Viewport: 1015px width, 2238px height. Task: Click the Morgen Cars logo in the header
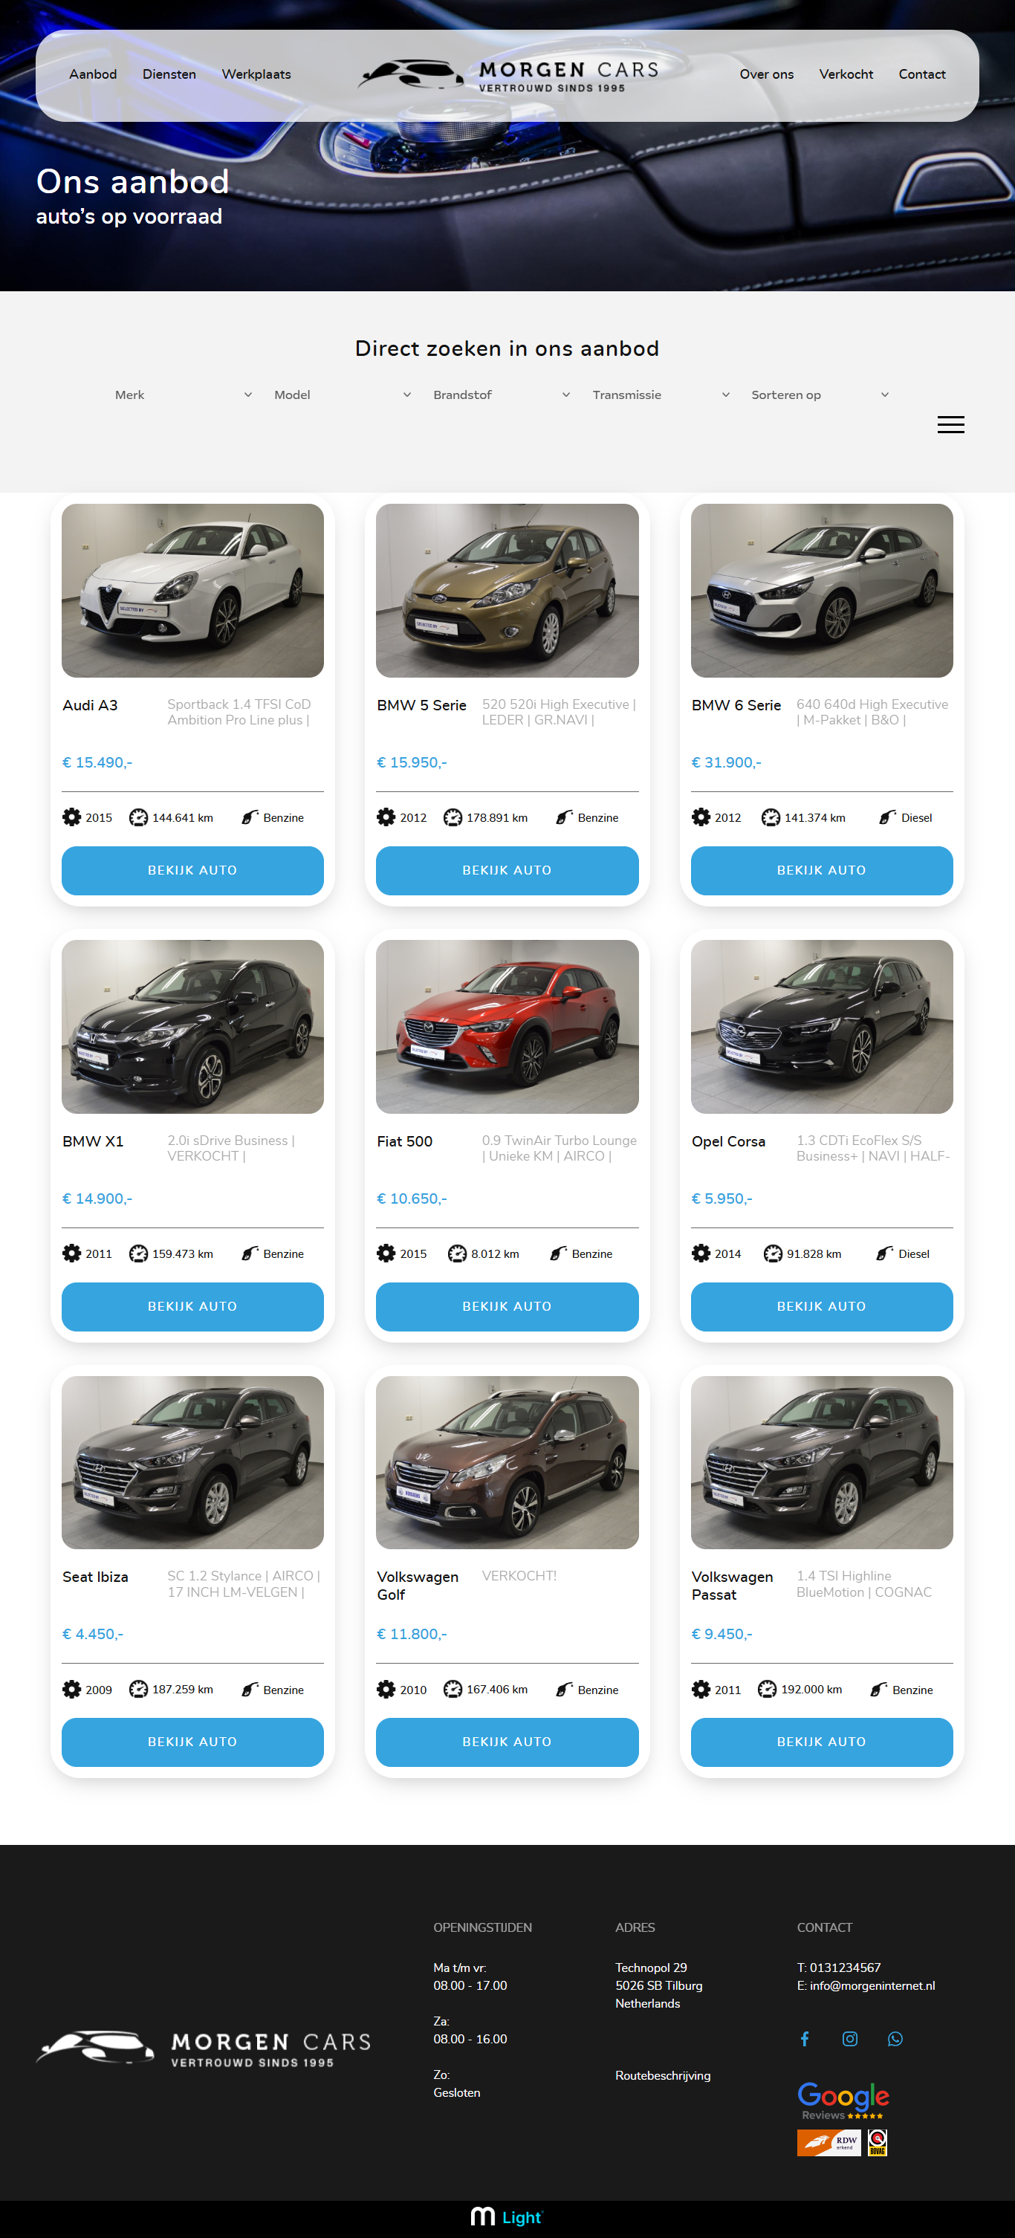[508, 76]
